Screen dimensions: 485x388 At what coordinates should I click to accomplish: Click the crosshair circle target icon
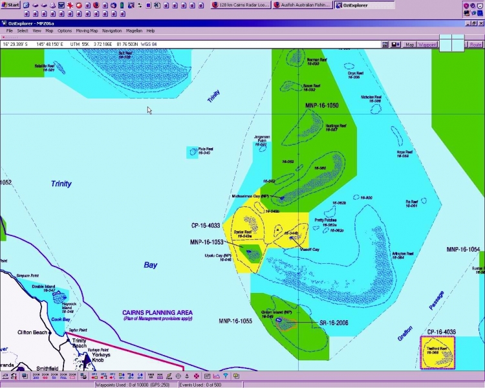point(178,376)
